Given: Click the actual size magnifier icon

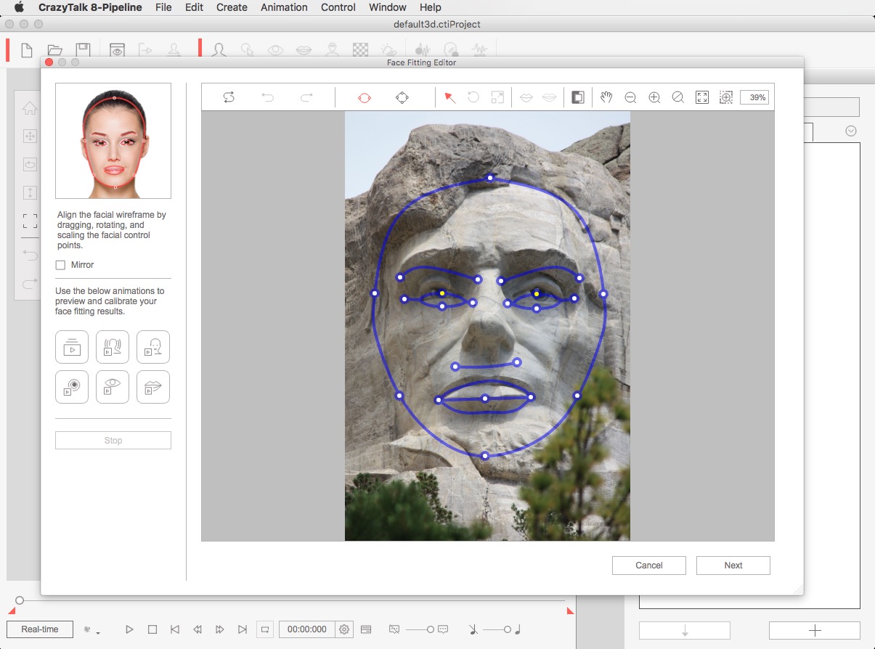Looking at the screenshot, I should click(x=678, y=97).
